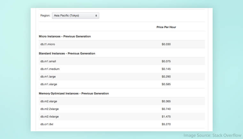
Task: Click the db.t1.micro instance row
Action: pyautogui.click(x=48, y=44)
